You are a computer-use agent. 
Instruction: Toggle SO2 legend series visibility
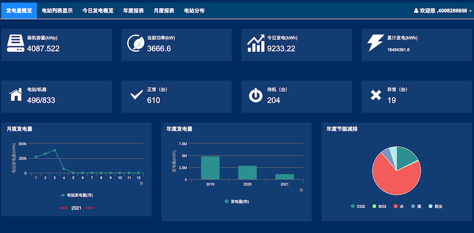click(x=380, y=206)
